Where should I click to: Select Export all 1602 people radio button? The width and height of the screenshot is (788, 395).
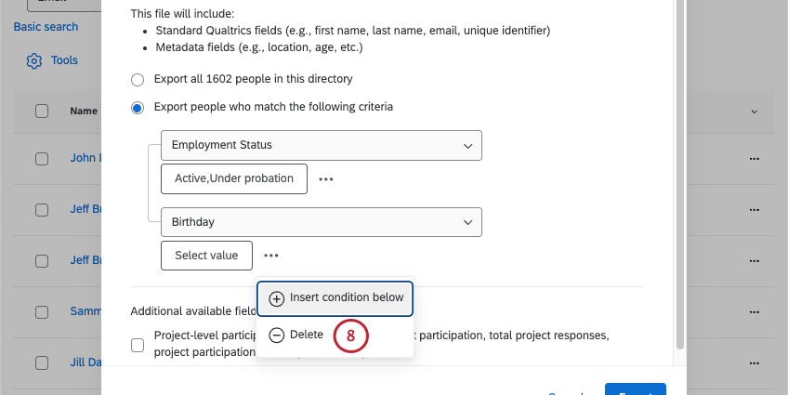click(x=138, y=80)
